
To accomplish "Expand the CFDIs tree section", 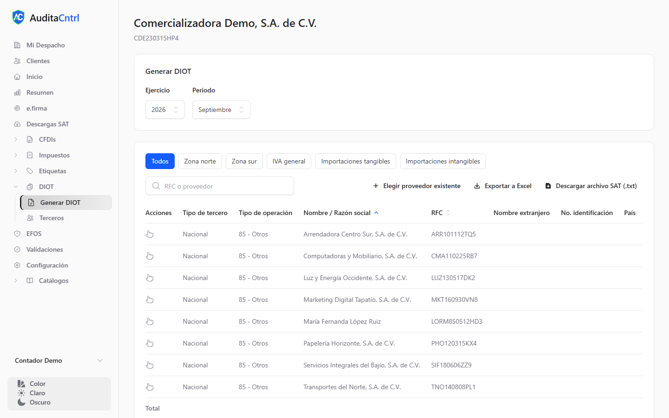I will pyautogui.click(x=16, y=139).
